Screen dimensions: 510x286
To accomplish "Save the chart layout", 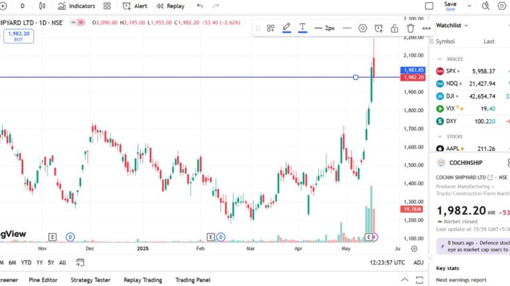I will point(450,6).
